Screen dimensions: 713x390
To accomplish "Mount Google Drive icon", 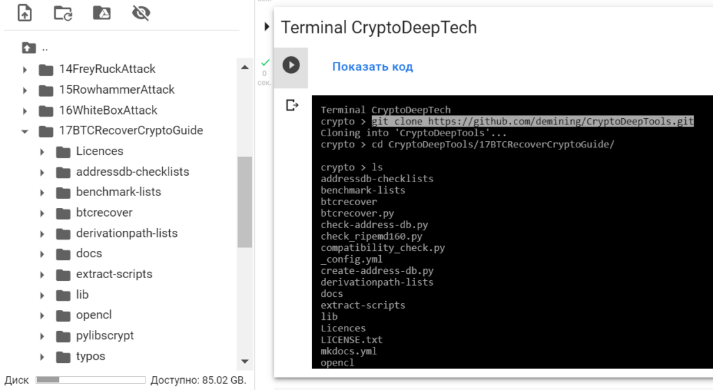I will tap(102, 13).
